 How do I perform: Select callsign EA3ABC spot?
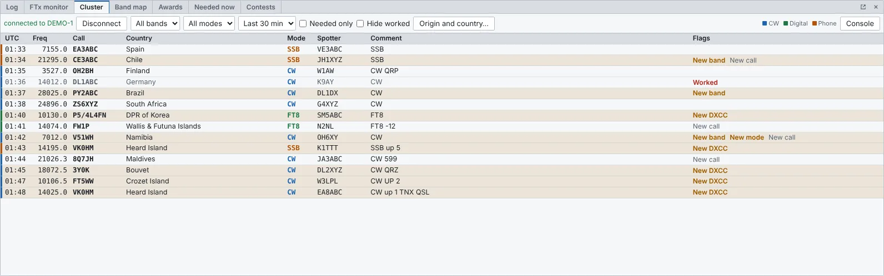pos(85,49)
